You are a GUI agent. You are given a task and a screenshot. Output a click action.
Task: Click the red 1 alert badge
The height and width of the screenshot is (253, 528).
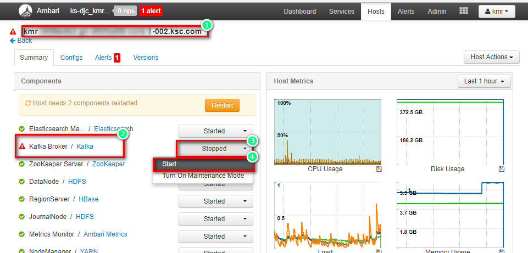click(151, 11)
